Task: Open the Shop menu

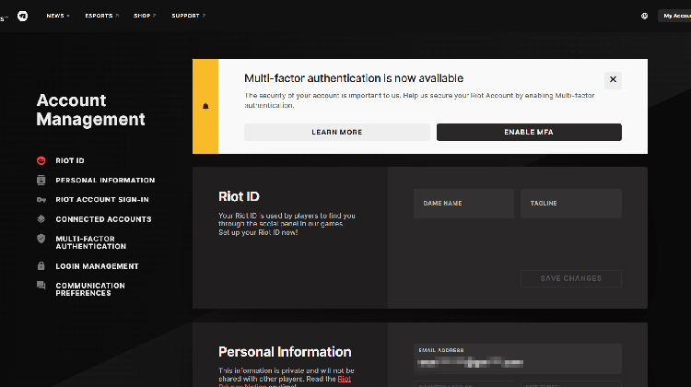Action: pos(145,16)
